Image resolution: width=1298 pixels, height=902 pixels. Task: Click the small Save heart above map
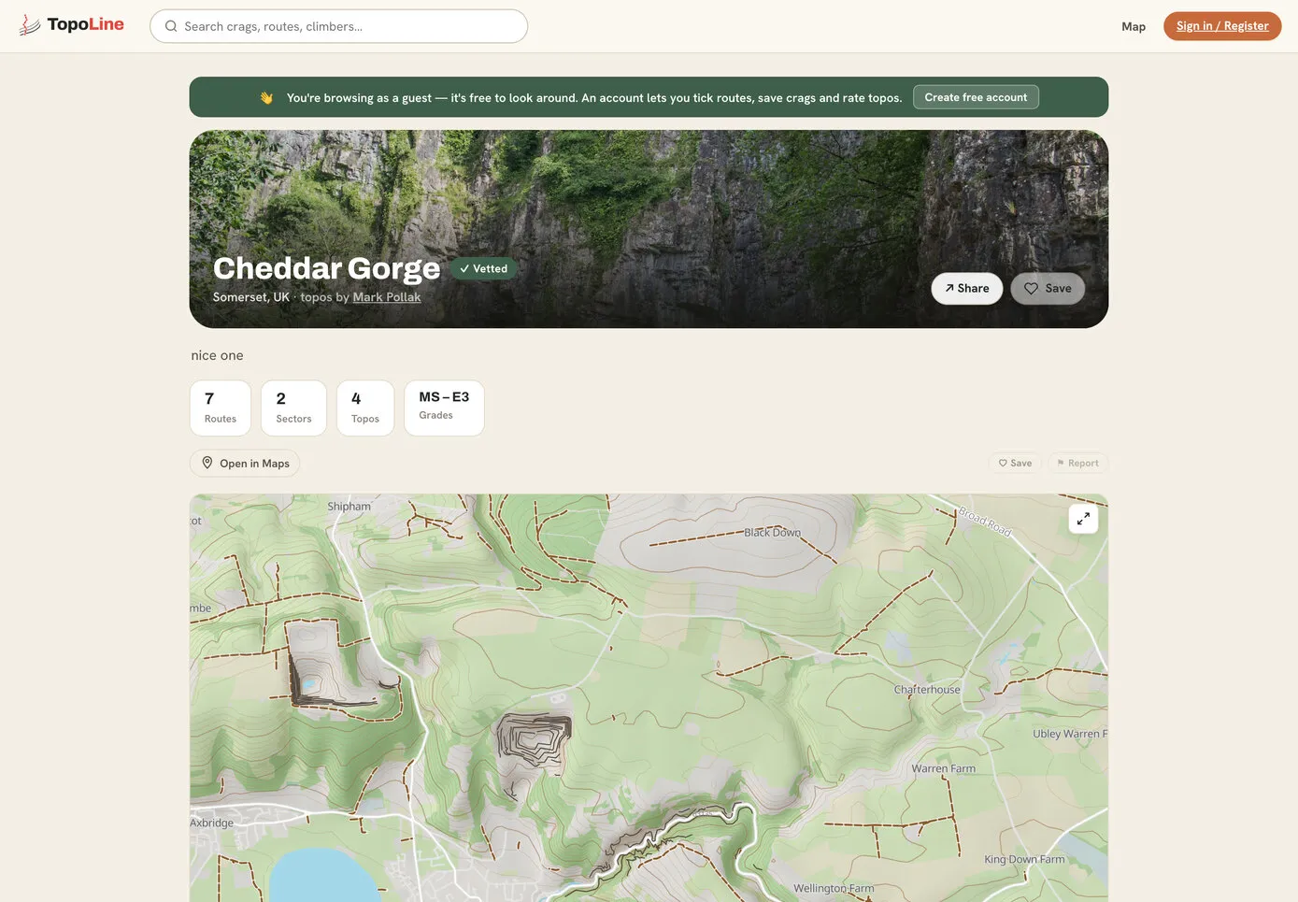pyautogui.click(x=1015, y=463)
